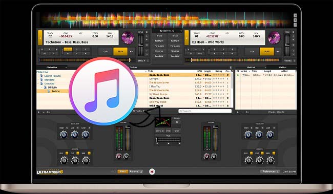Screen dimensions: 333x194
Task: Toggle the left deck FLG effect
Action: point(67,153)
